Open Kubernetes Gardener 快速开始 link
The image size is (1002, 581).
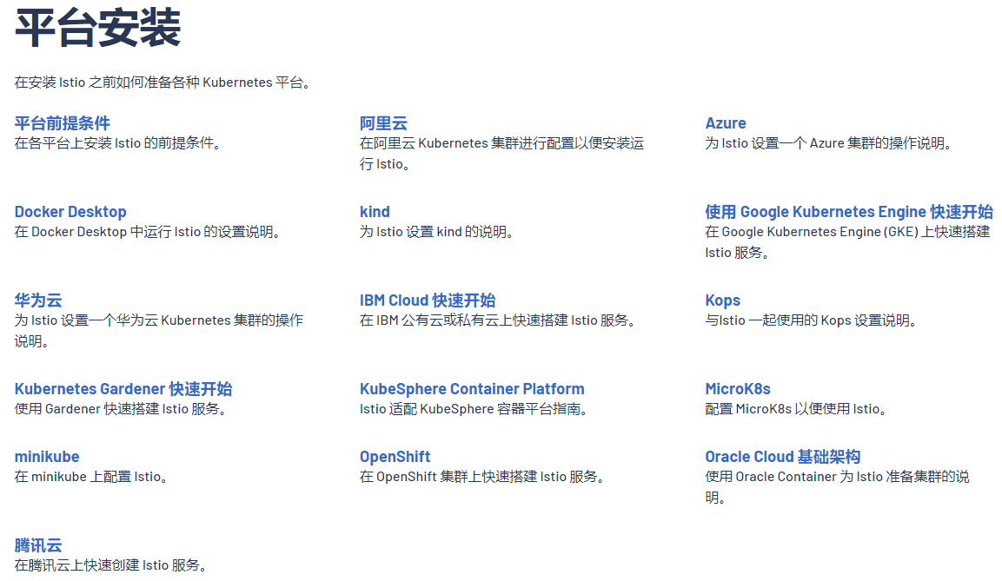click(x=123, y=389)
